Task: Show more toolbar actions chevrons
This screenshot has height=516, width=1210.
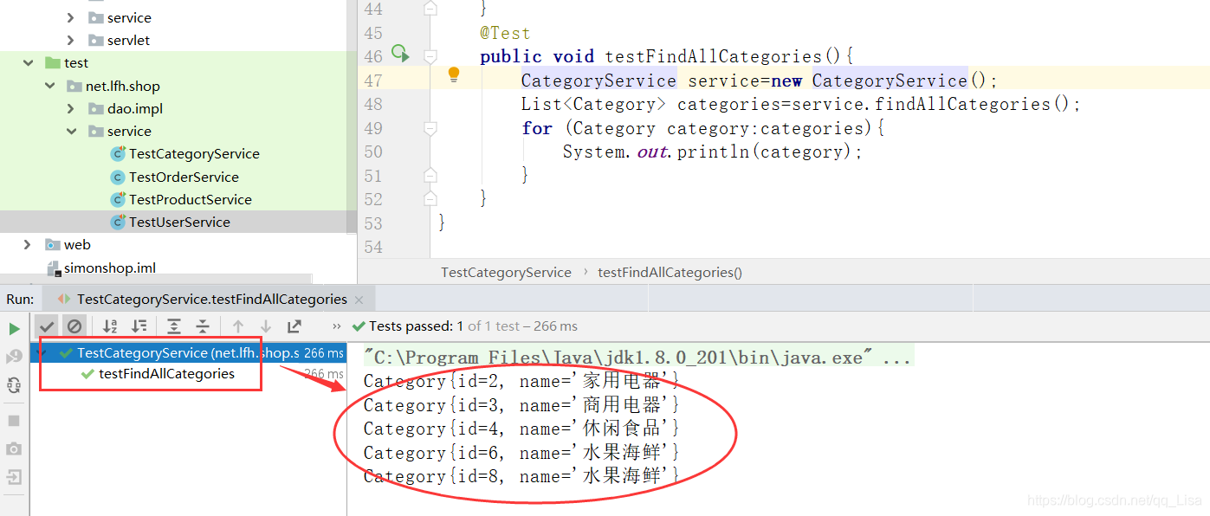Action: tap(337, 326)
